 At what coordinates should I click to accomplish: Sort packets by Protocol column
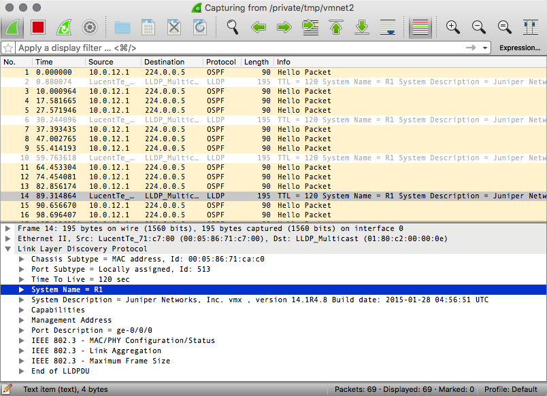coord(222,62)
